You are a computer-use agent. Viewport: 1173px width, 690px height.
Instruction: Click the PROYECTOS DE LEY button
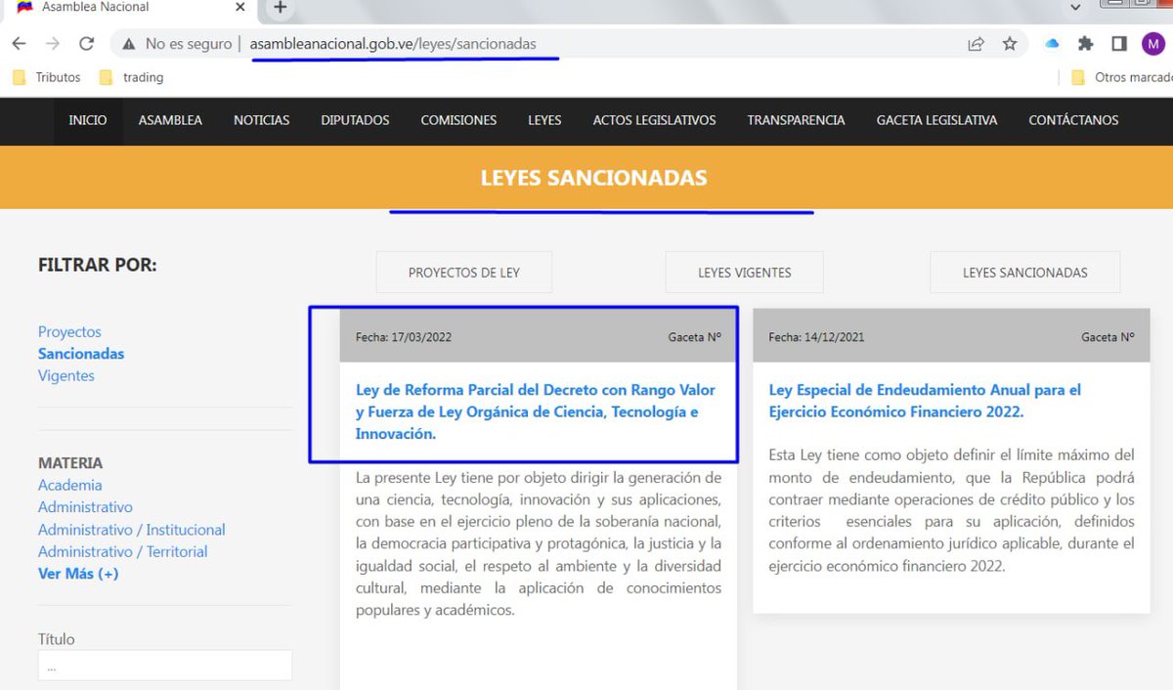[464, 273]
